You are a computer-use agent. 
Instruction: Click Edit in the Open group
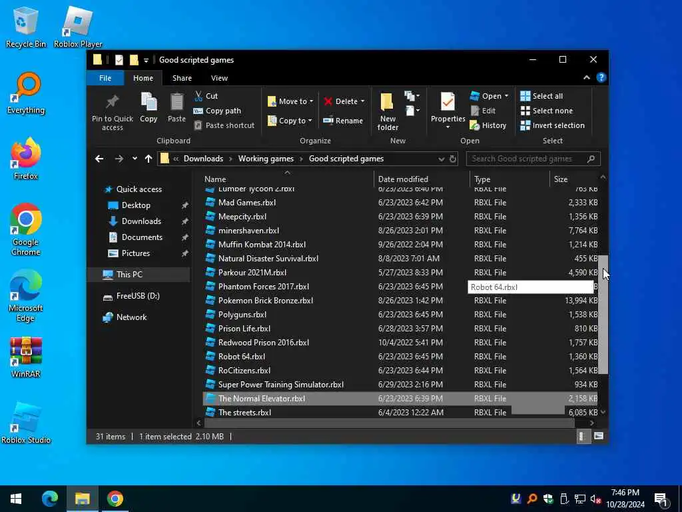[483, 111]
